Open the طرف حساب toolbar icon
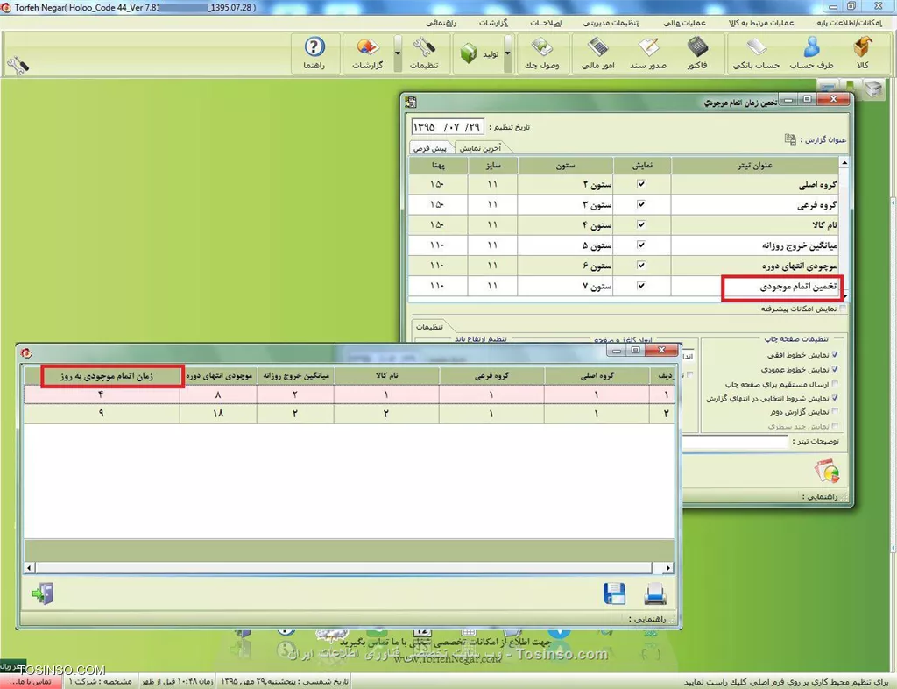 pos(811,53)
